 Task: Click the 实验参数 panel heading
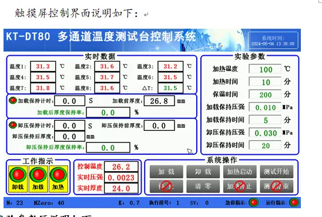click(250, 56)
